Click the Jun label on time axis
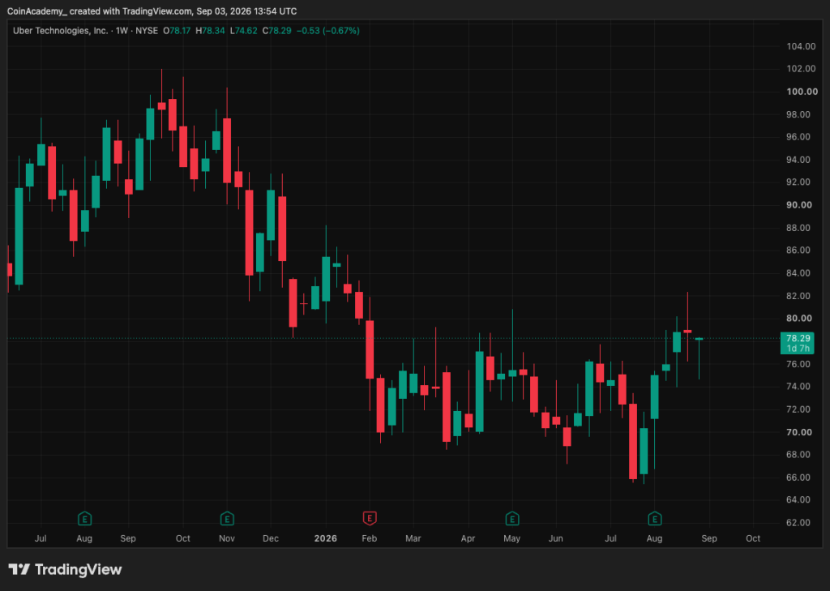Screen dimensions: 830x591 (x=556, y=538)
